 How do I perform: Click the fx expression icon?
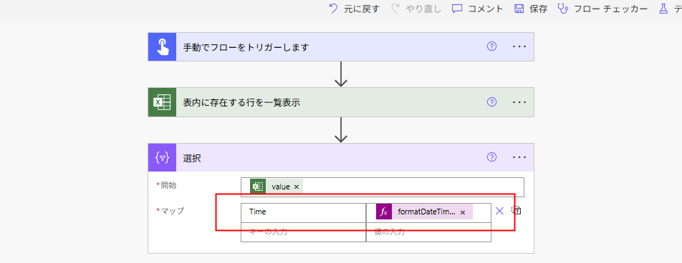click(x=384, y=212)
